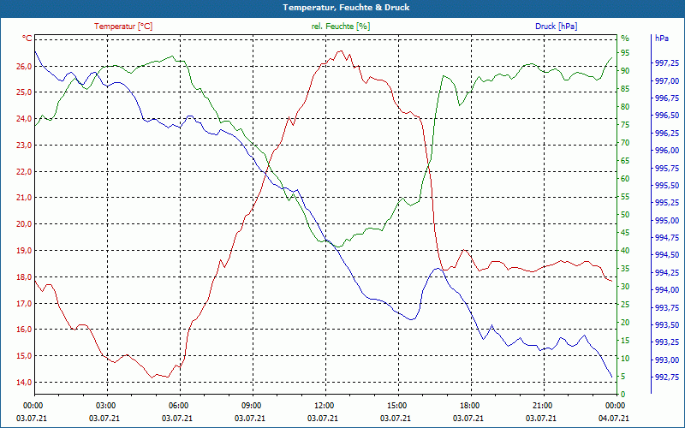
Task: Click the "06:00" time axis label
Action: 178,405
